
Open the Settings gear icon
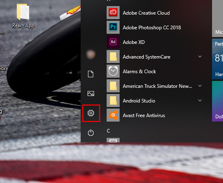pyautogui.click(x=91, y=113)
